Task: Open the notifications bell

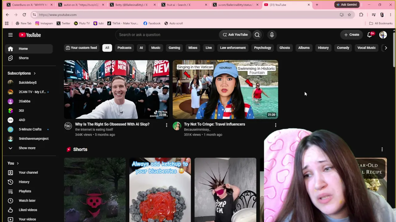Action: [370, 35]
